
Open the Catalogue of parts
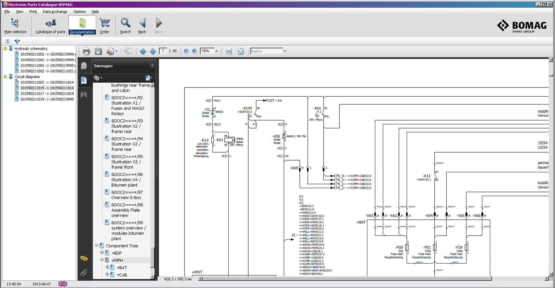point(50,25)
